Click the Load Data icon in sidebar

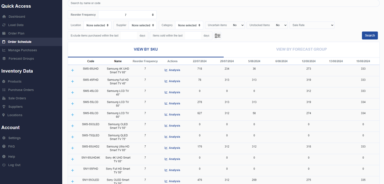coord(4,25)
